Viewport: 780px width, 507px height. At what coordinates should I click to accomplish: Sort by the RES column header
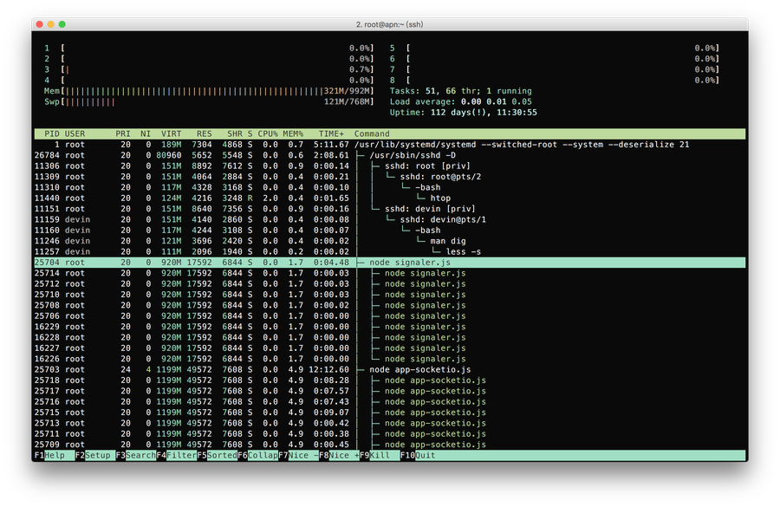[204, 133]
